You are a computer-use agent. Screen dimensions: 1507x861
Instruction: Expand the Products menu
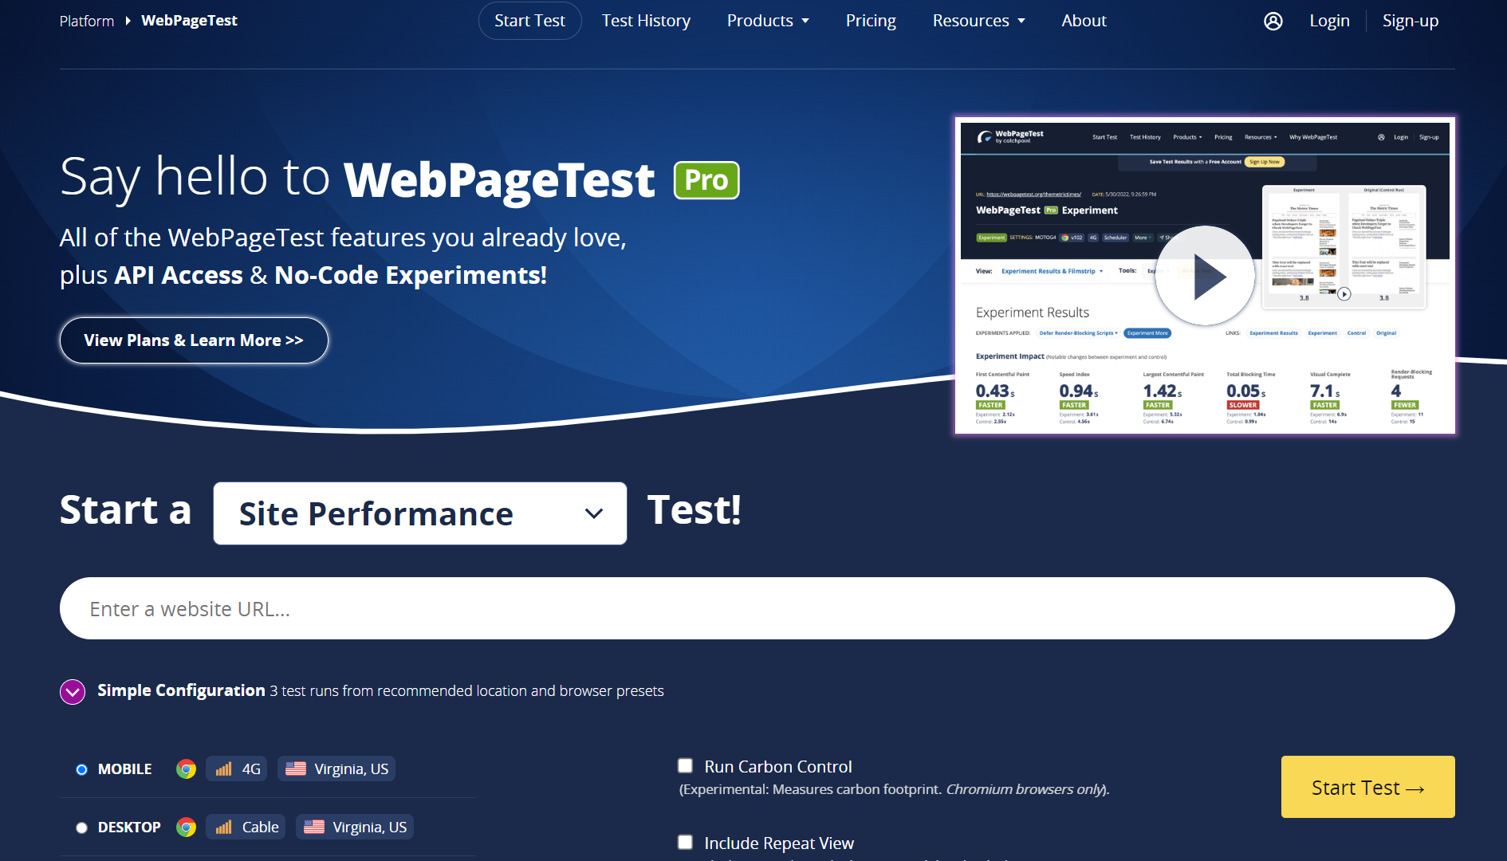point(768,21)
